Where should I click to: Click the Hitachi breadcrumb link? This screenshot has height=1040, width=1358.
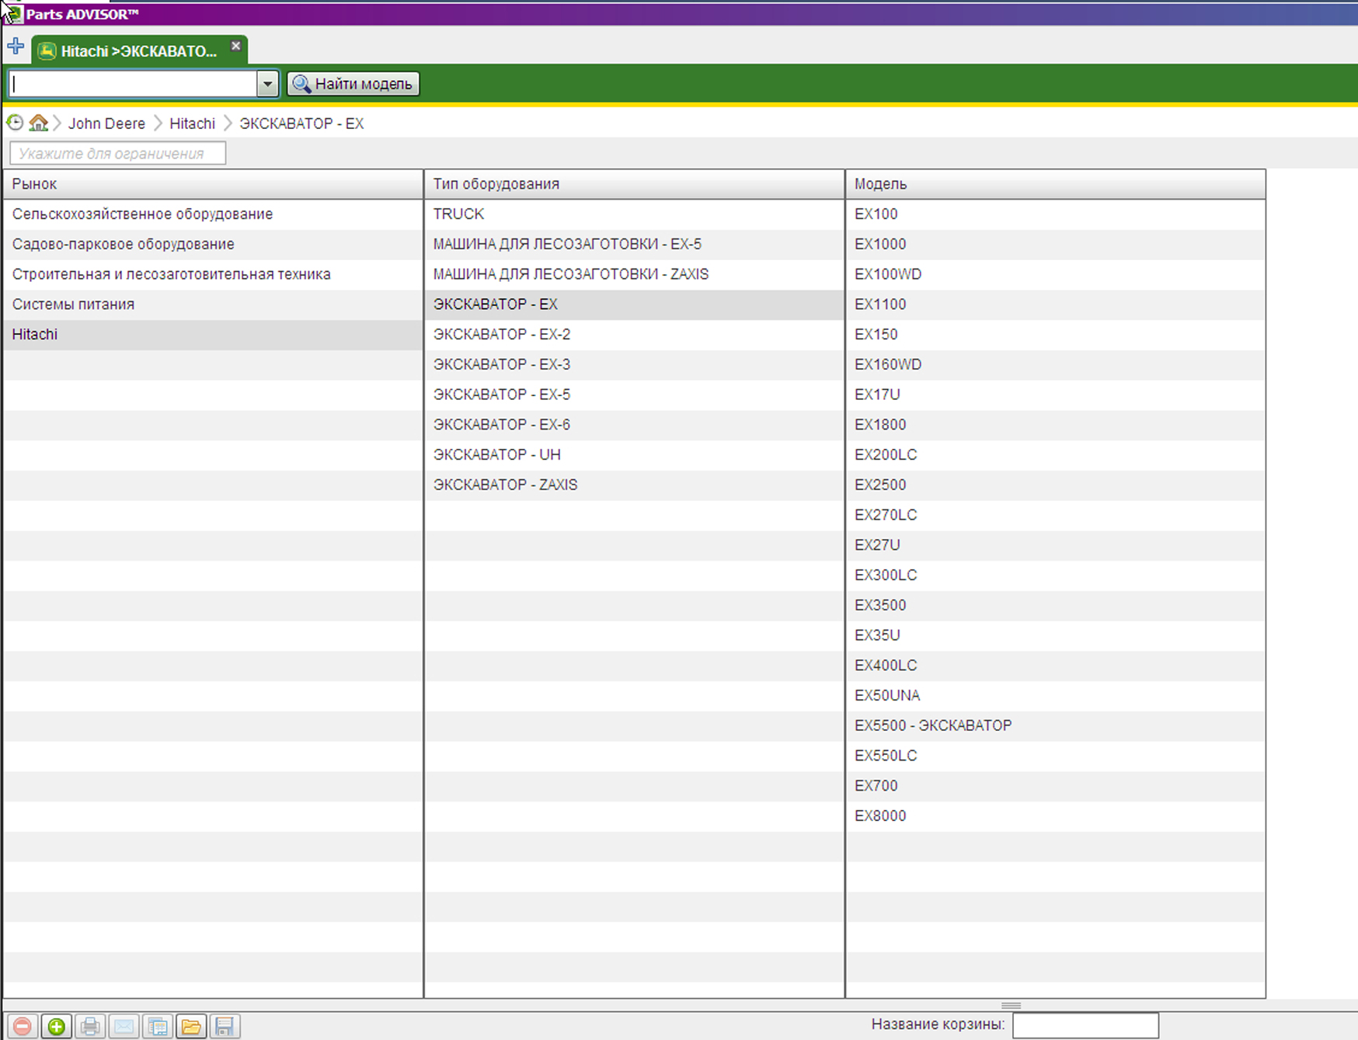click(192, 123)
